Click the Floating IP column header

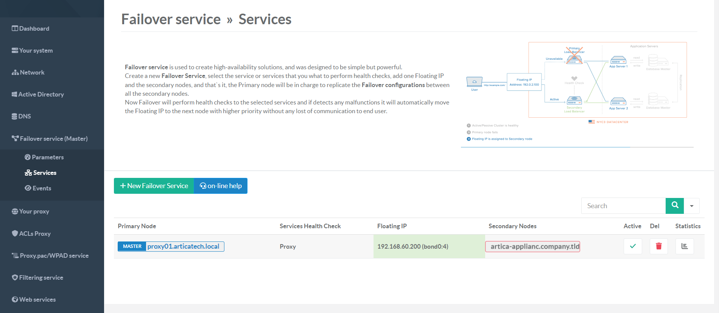392,226
